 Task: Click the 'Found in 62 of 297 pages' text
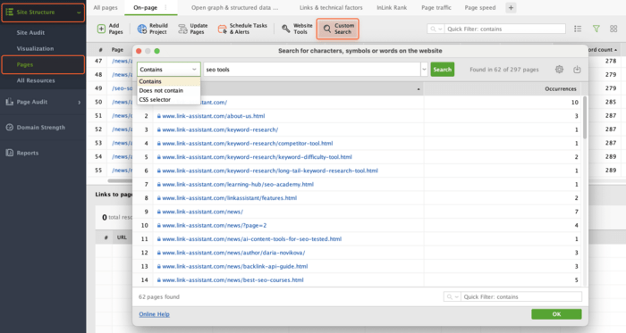[x=503, y=70]
